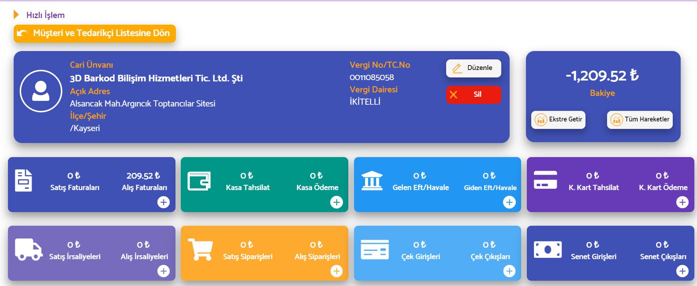The width and height of the screenshot is (697, 286).
Task: Open Senet Çıkışları
Action: click(663, 250)
